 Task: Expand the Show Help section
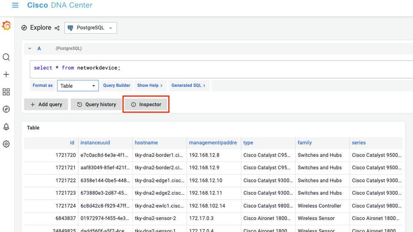150,86
